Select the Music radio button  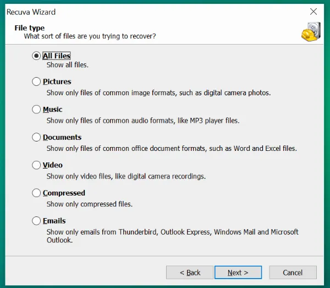(x=37, y=110)
